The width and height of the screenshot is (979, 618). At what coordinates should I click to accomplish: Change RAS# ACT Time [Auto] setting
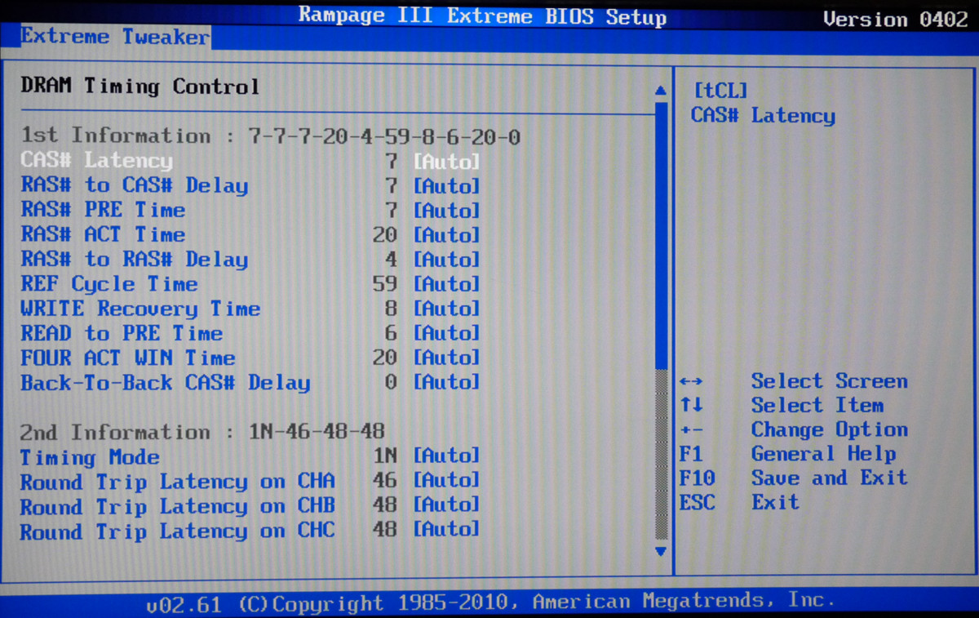pyautogui.click(x=447, y=235)
